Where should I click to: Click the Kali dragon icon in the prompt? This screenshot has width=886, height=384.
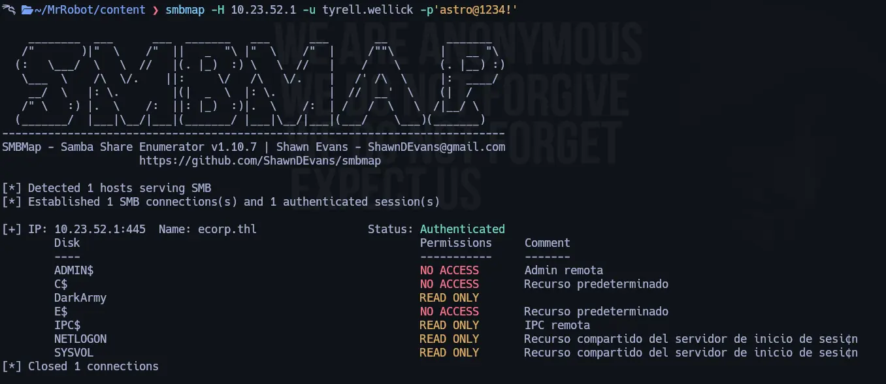tap(9, 10)
